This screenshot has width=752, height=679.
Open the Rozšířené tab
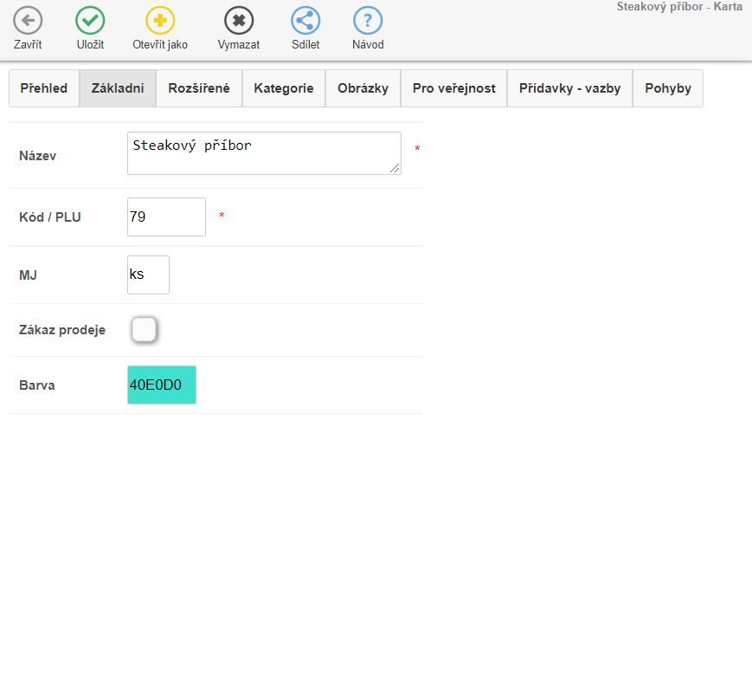199,88
